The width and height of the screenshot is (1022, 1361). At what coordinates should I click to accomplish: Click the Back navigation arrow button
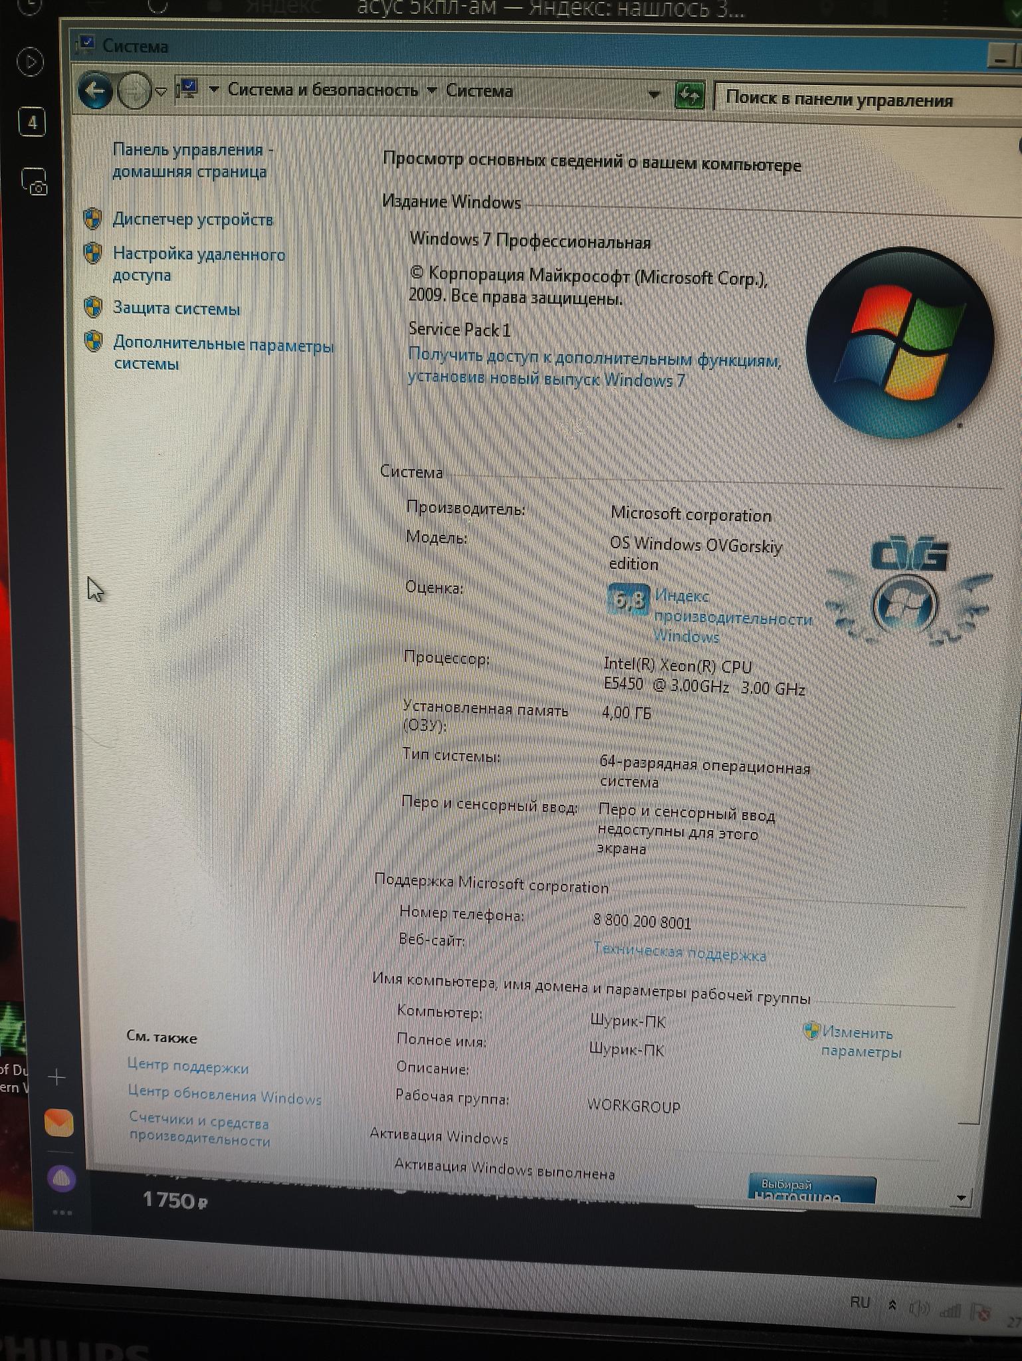(95, 91)
